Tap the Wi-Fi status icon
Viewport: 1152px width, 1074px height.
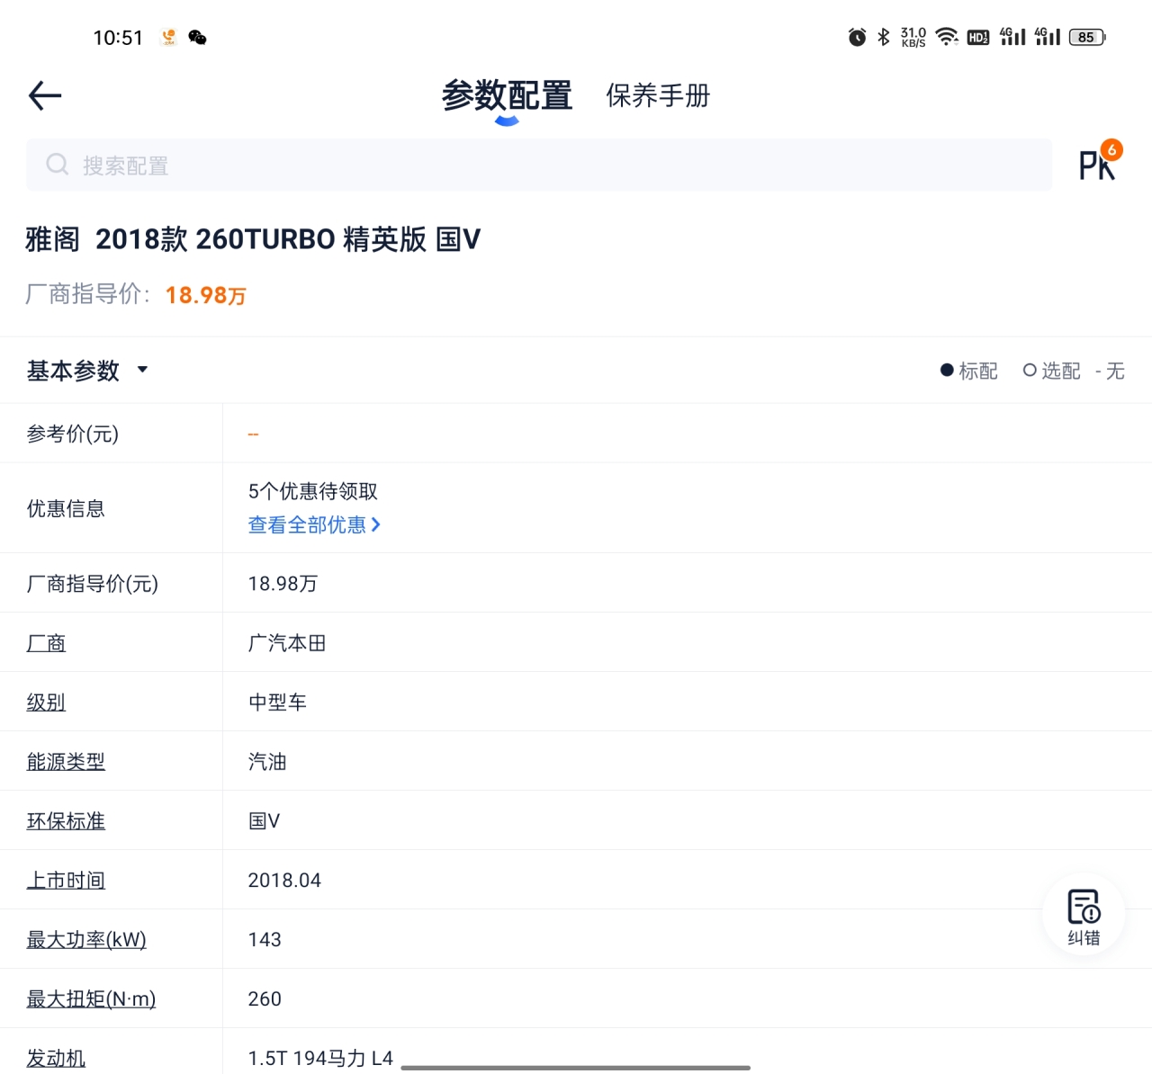pyautogui.click(x=947, y=37)
